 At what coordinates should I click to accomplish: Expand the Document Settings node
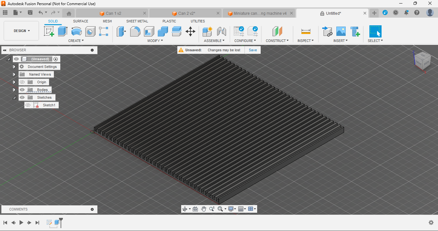click(14, 67)
